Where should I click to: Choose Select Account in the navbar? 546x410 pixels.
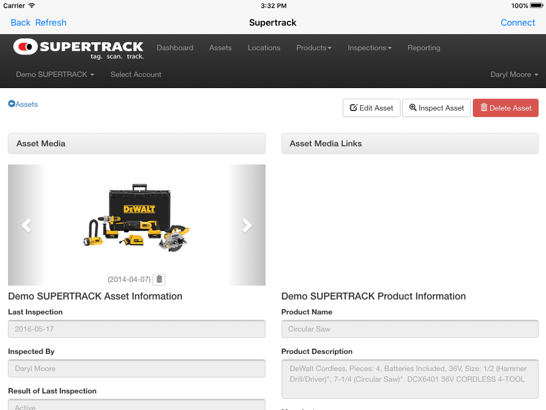pos(136,74)
